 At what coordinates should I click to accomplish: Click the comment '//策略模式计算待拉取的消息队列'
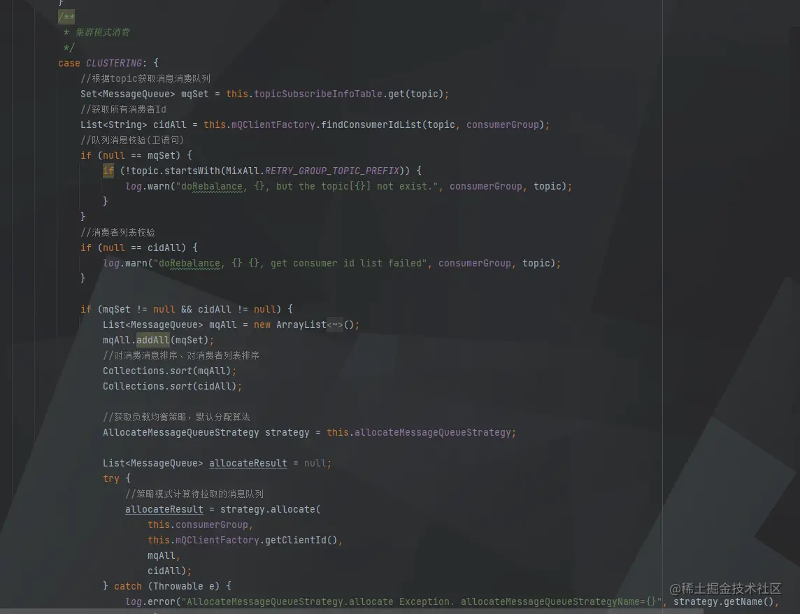[x=194, y=494]
